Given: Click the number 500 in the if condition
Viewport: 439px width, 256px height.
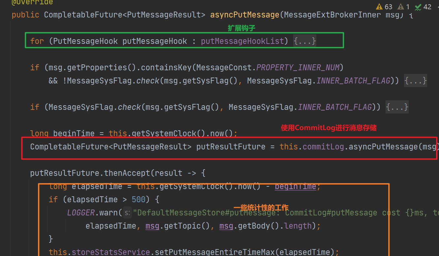Looking at the screenshot, I should [139, 200].
